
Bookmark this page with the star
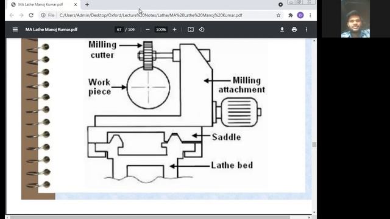coord(278,15)
